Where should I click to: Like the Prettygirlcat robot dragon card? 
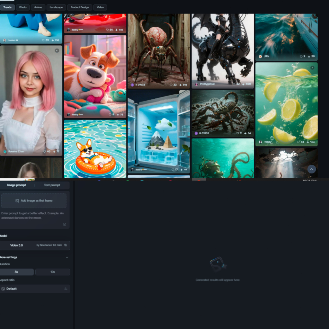(x=234, y=84)
